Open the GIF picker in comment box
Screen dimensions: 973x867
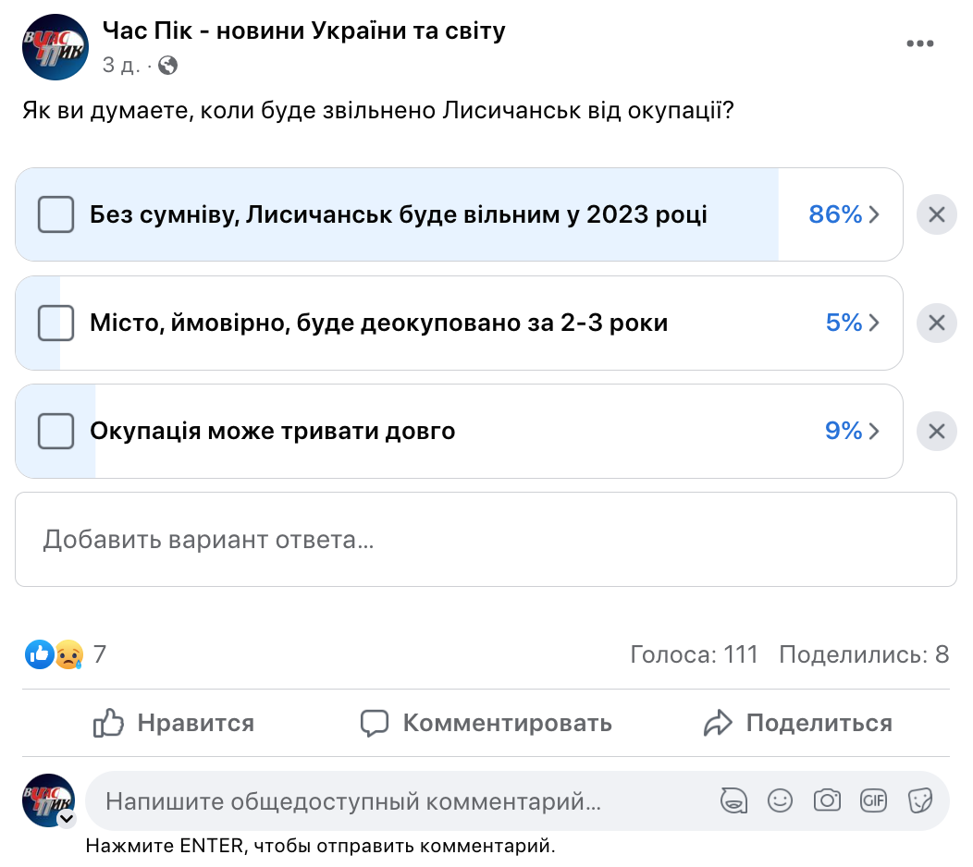[873, 800]
